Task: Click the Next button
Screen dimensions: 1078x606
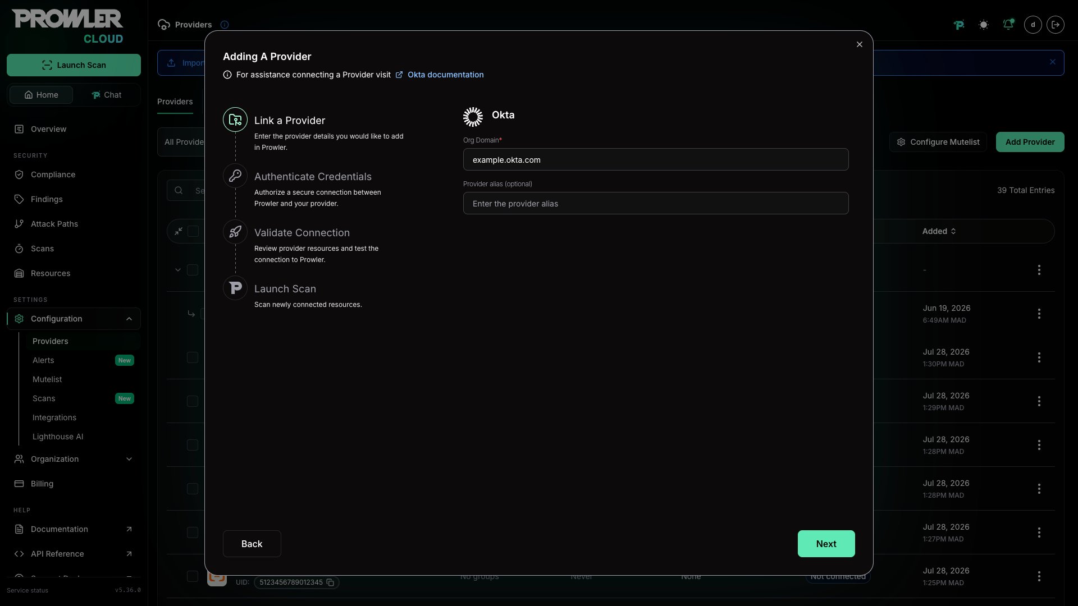Action: point(826,544)
